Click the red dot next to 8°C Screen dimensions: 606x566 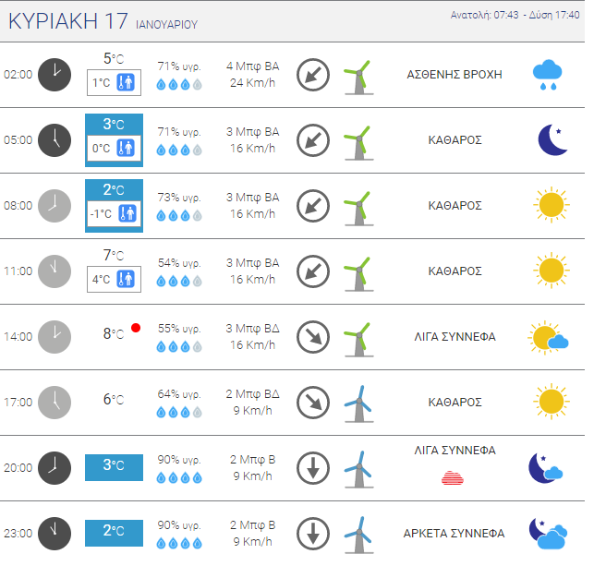pos(136,328)
